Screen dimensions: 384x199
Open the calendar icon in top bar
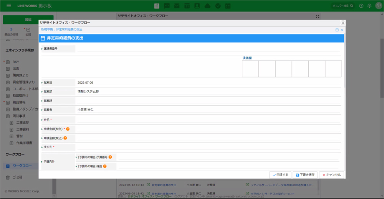click(187, 6)
